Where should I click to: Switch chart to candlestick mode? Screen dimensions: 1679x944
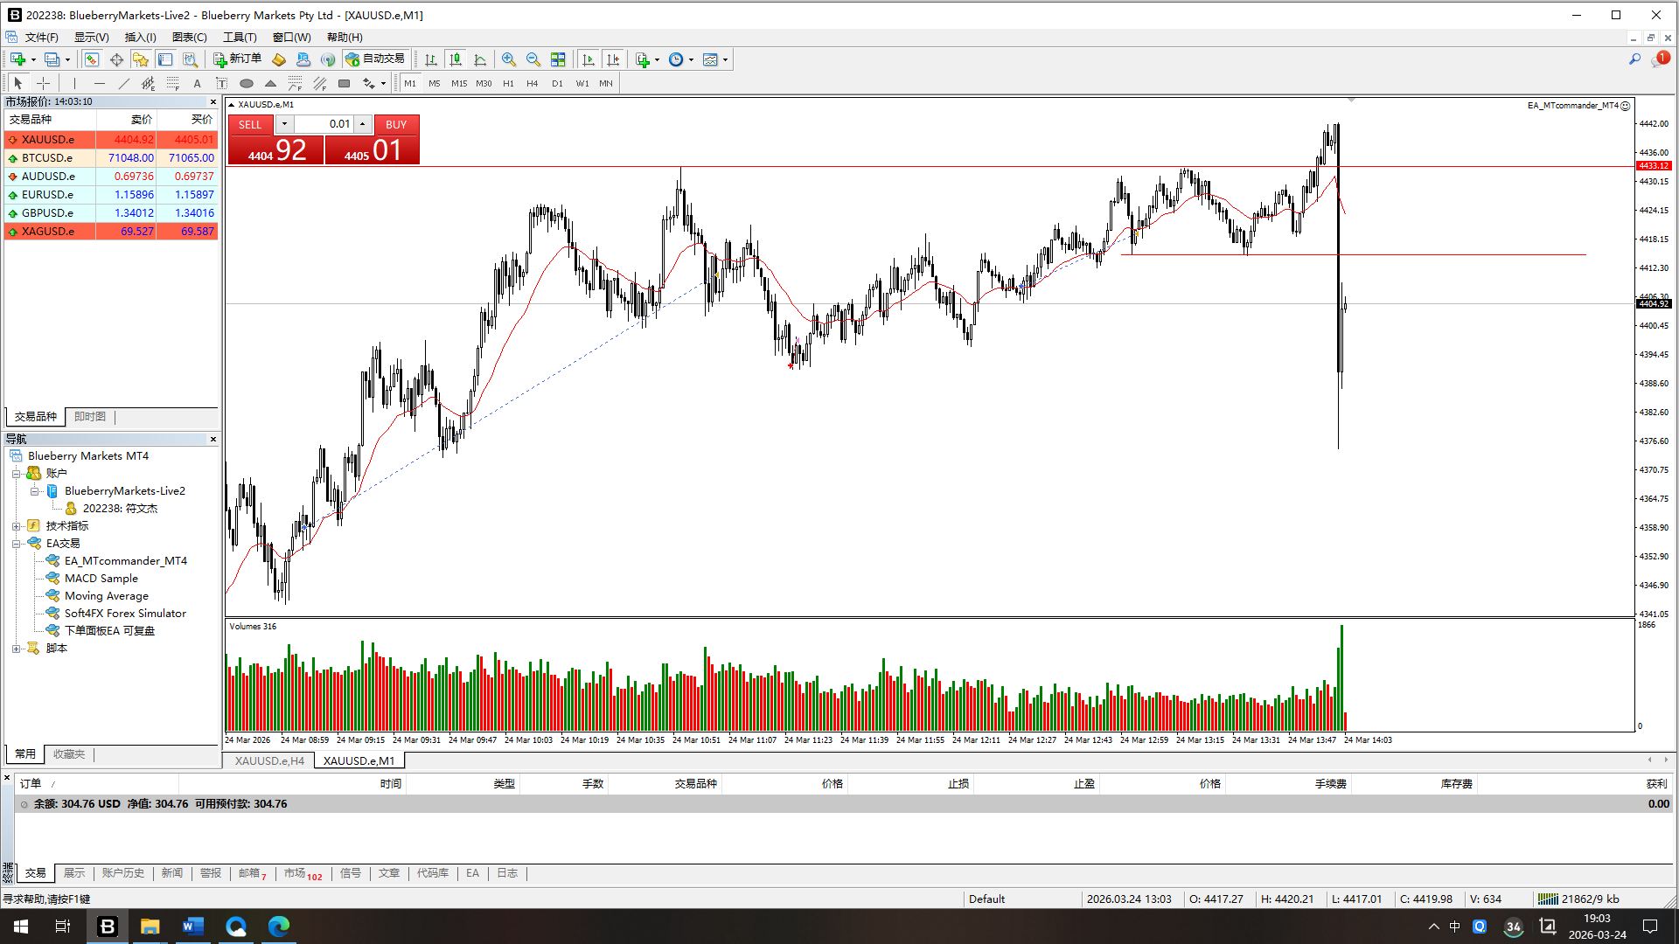click(x=456, y=59)
